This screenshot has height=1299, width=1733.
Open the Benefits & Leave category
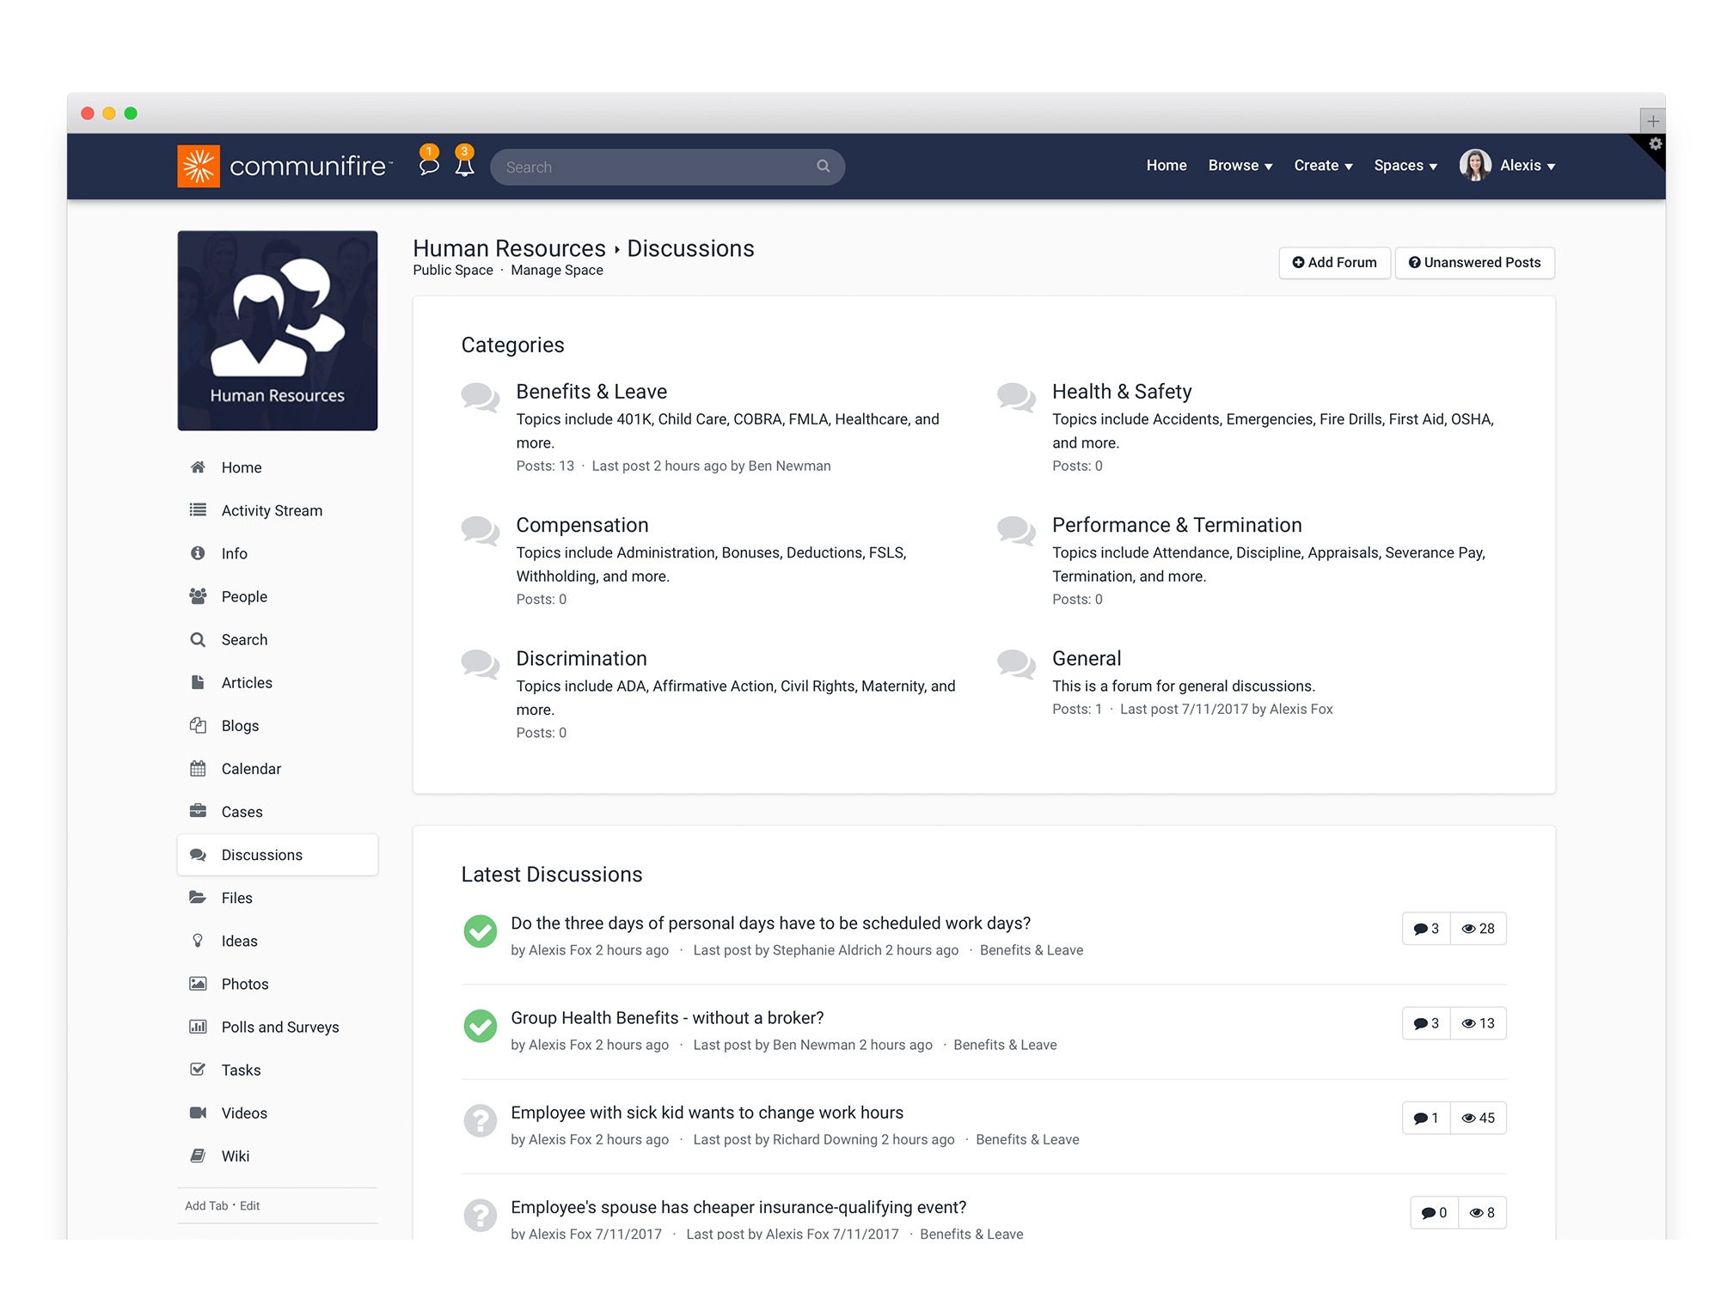click(591, 391)
